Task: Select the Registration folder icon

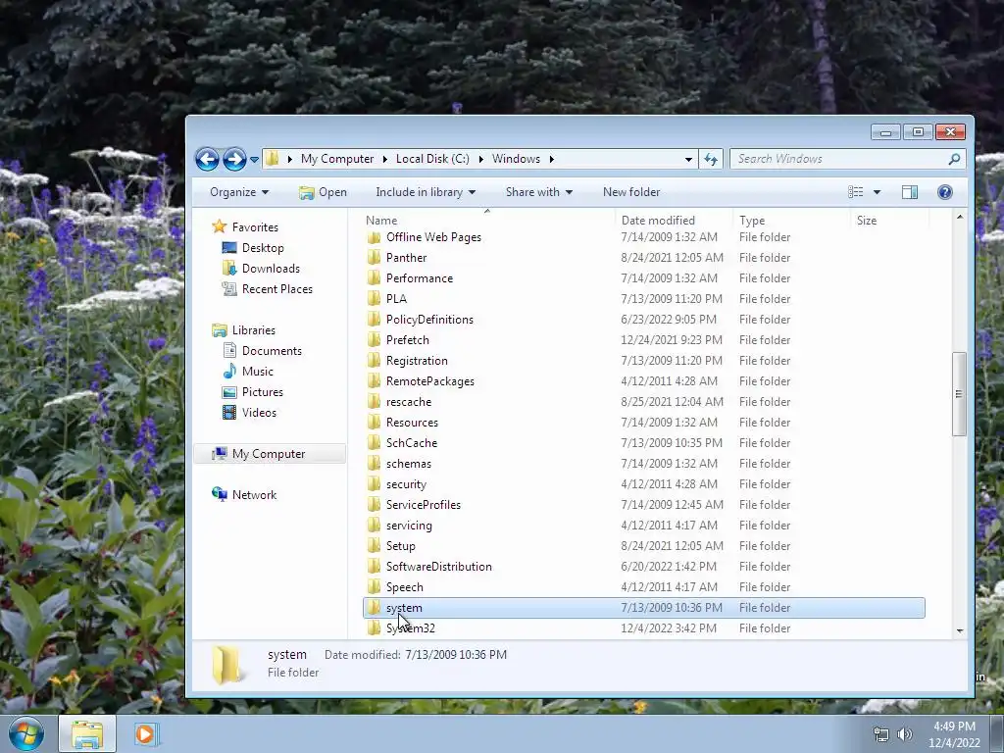Action: point(374,361)
